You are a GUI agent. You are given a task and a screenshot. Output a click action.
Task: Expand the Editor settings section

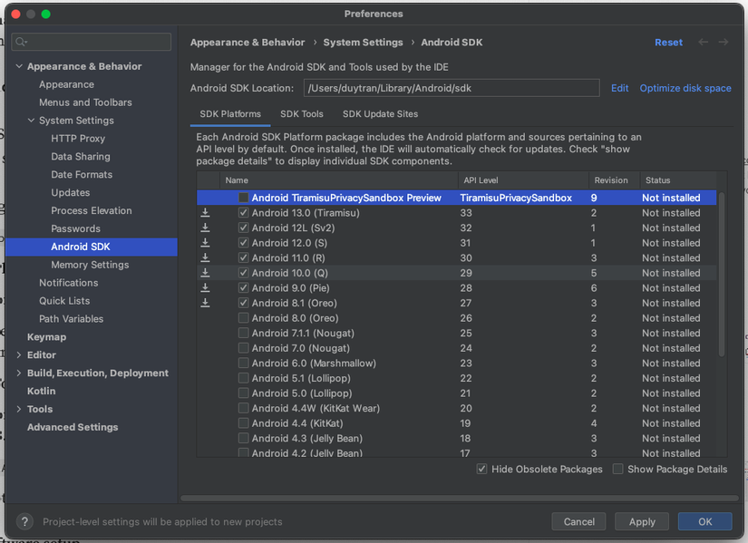point(19,355)
